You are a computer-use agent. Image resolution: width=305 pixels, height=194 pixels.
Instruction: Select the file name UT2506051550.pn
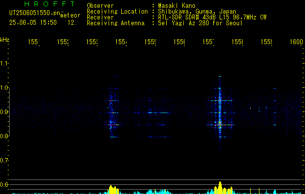click(35, 13)
